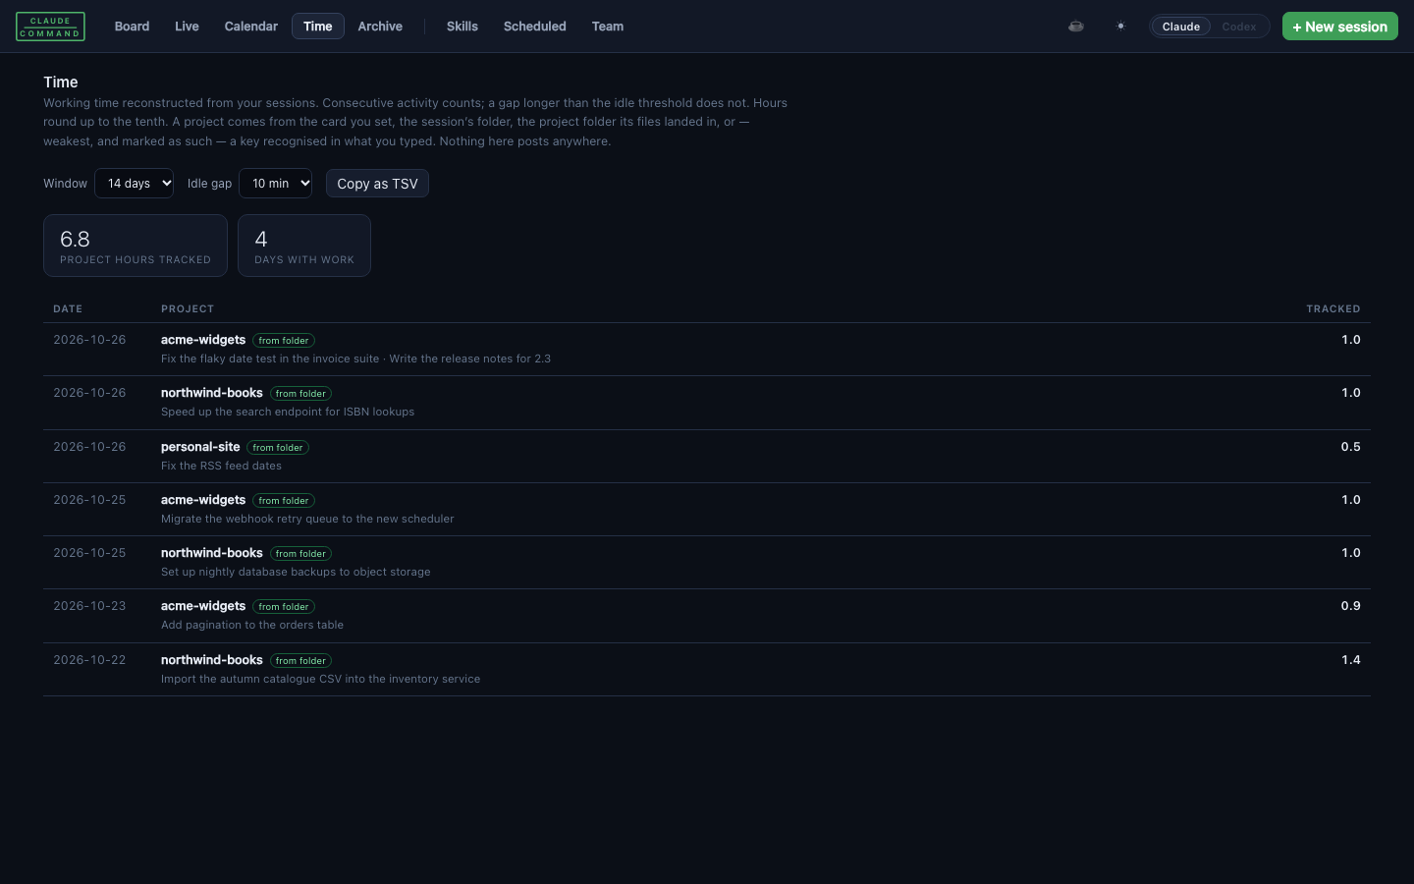Screen dimensions: 1414x884
Task: Open the Skills page
Action: click(x=462, y=27)
